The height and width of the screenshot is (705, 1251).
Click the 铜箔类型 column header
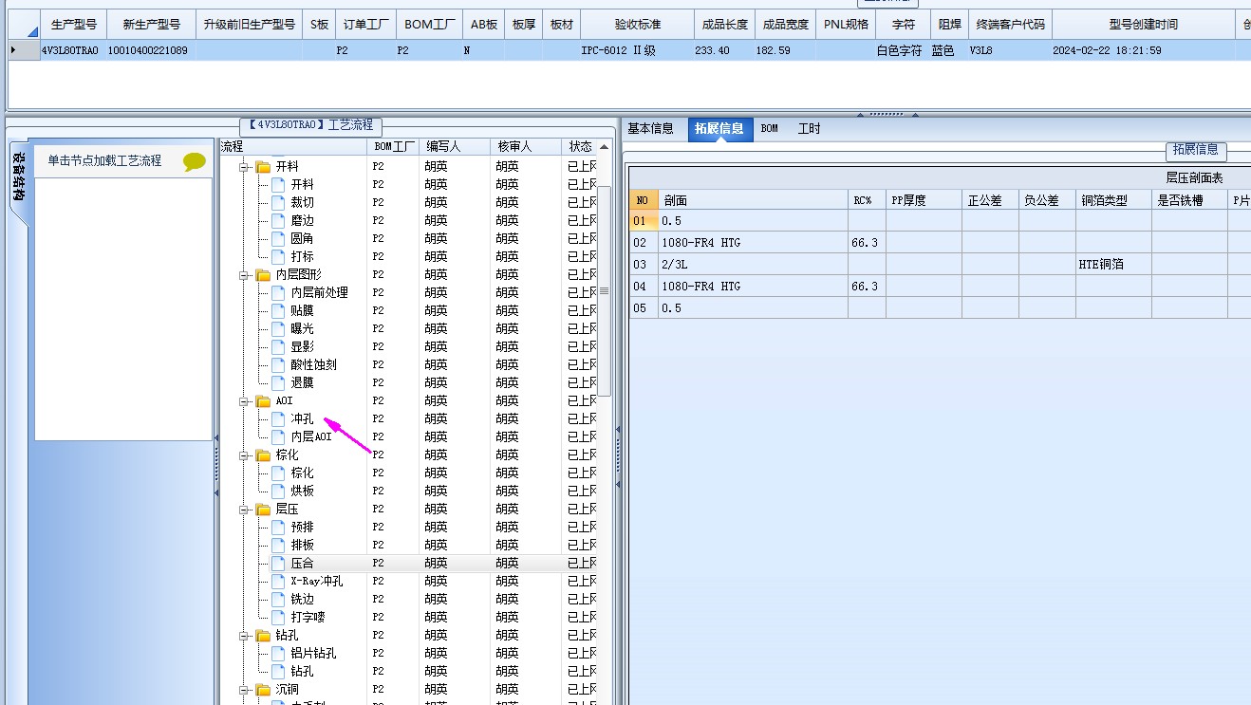coord(1113,200)
